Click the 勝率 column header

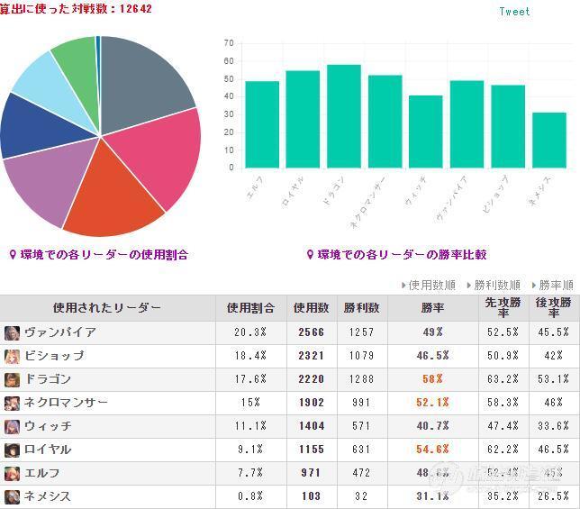(432, 308)
